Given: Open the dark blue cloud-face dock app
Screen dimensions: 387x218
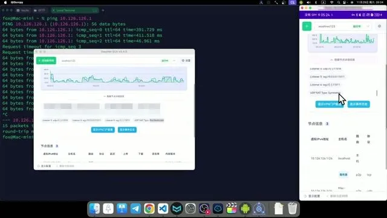Looking at the screenshot, I should (218, 208).
